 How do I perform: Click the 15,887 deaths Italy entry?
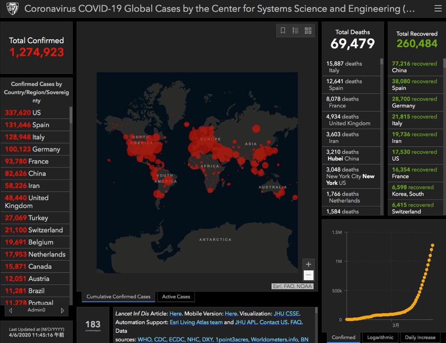click(351, 67)
